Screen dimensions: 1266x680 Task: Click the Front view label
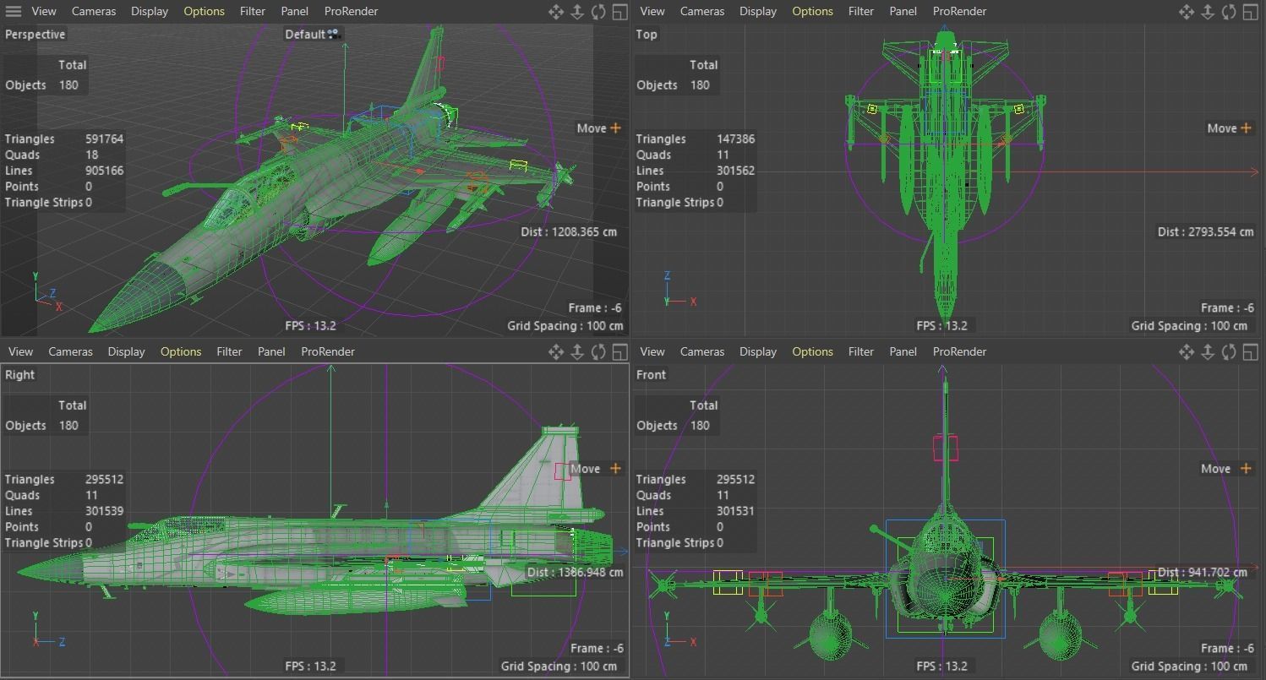coord(652,374)
